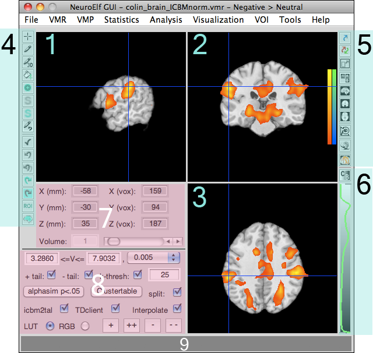Click the checkmark accept icon

27,142
